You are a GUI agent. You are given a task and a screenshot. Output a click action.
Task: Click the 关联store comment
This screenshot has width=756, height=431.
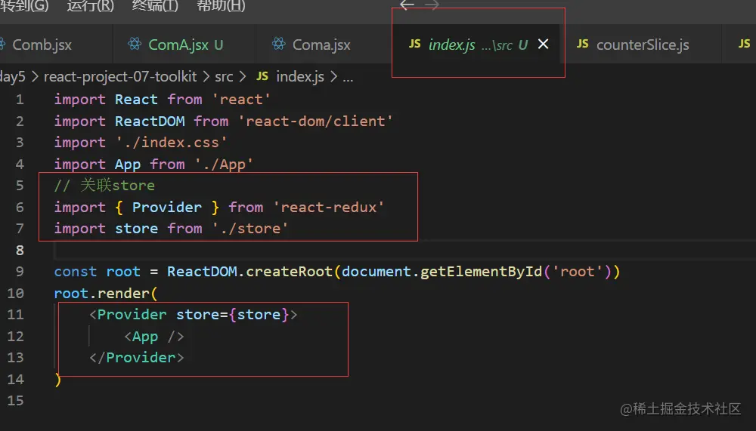[x=104, y=186]
